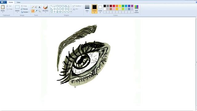Image resolution: width=197 pixels, height=111 pixels.
Task: Activate Color 1 foreground selector
Action: [94, 9]
